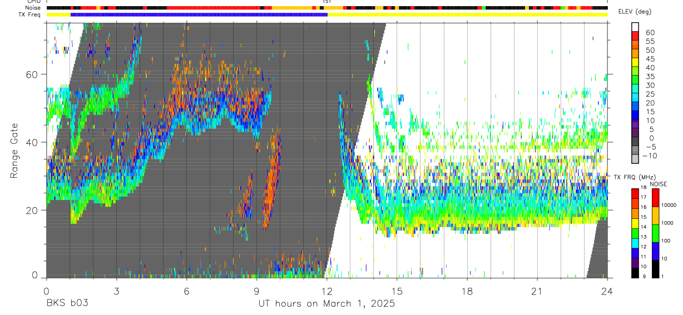Click the Range Gate tick label '60'

[32, 74]
